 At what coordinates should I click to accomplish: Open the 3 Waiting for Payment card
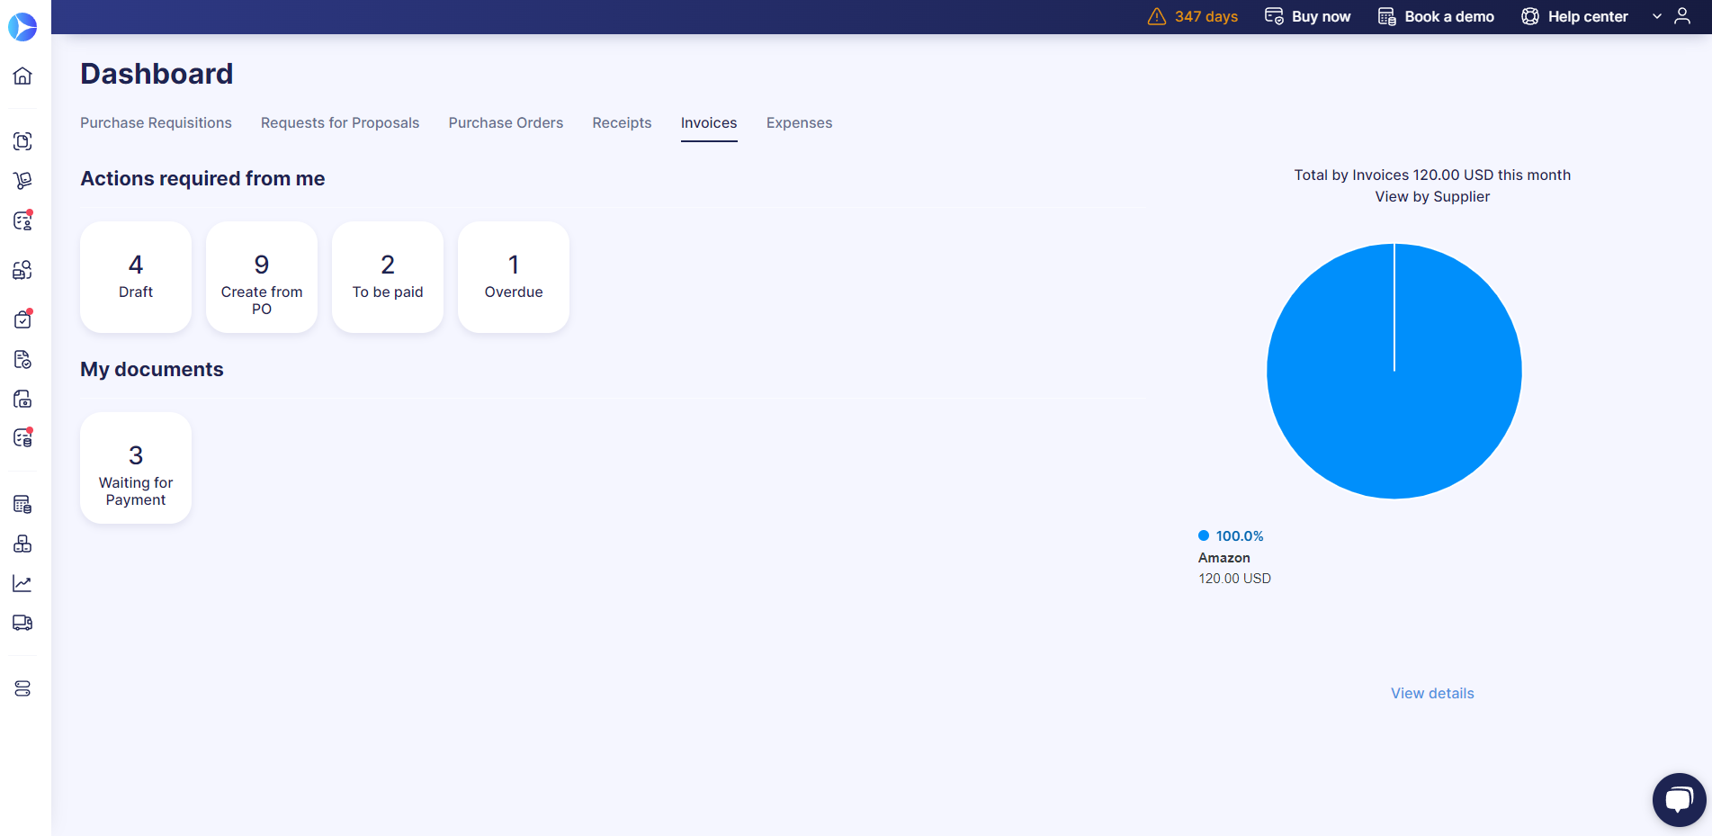coord(135,467)
